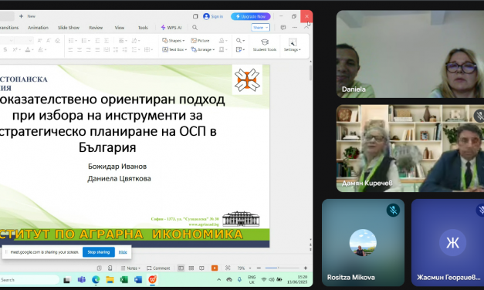
Task: Open Excel from taskbar
Action: [x=124, y=280]
